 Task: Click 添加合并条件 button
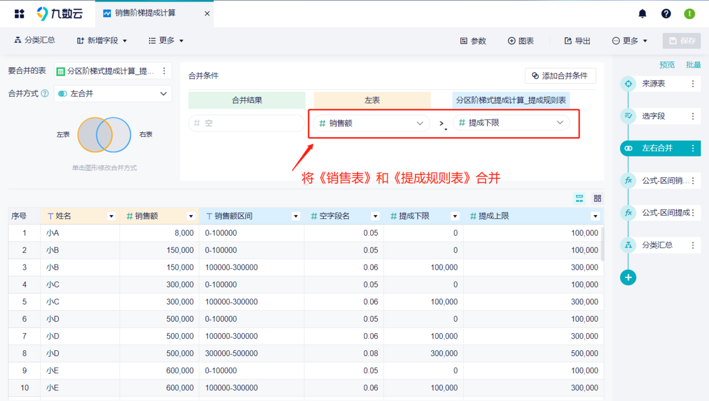tap(560, 76)
